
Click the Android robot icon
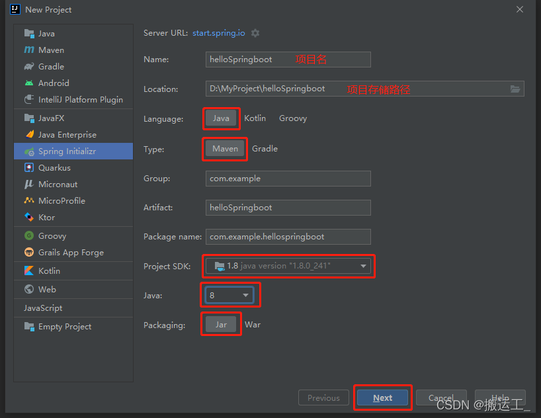29,83
